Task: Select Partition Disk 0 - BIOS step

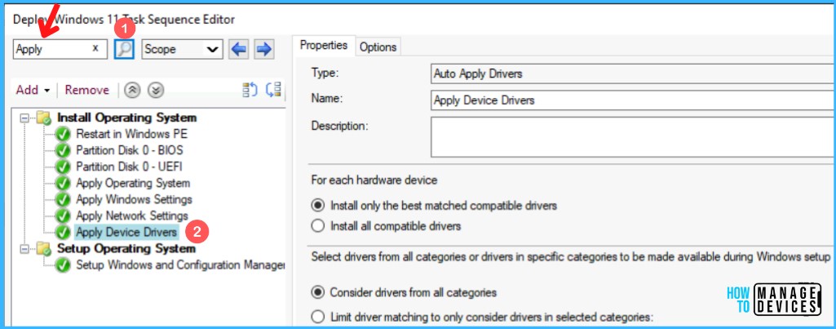Action: pos(130,150)
